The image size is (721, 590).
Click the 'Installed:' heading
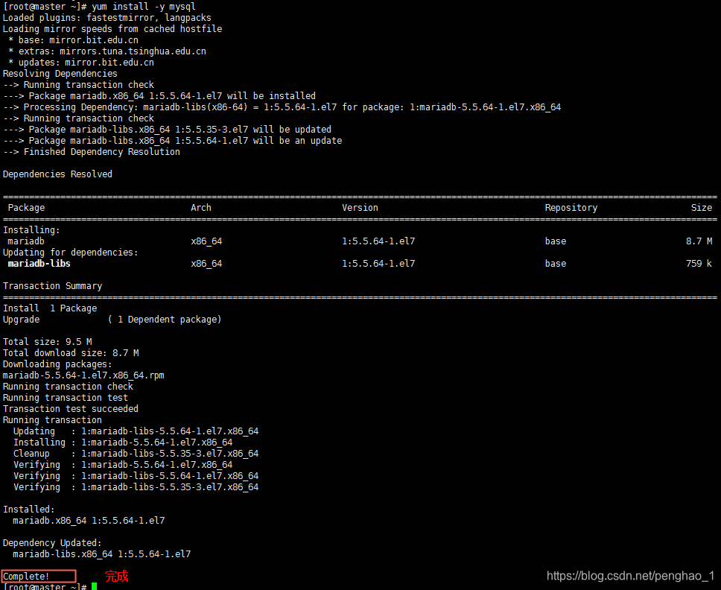pyautogui.click(x=28, y=510)
